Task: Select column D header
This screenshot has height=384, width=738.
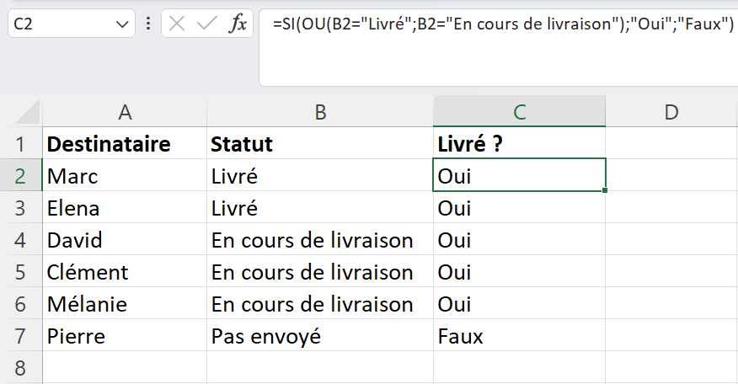Action: [x=671, y=112]
